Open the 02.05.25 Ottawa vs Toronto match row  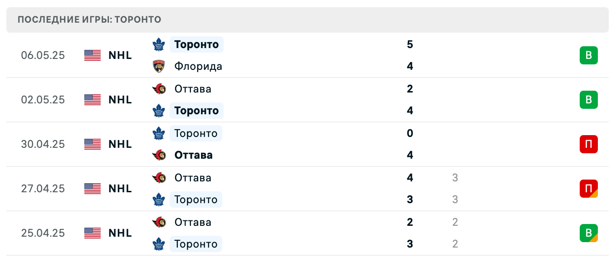point(308,100)
